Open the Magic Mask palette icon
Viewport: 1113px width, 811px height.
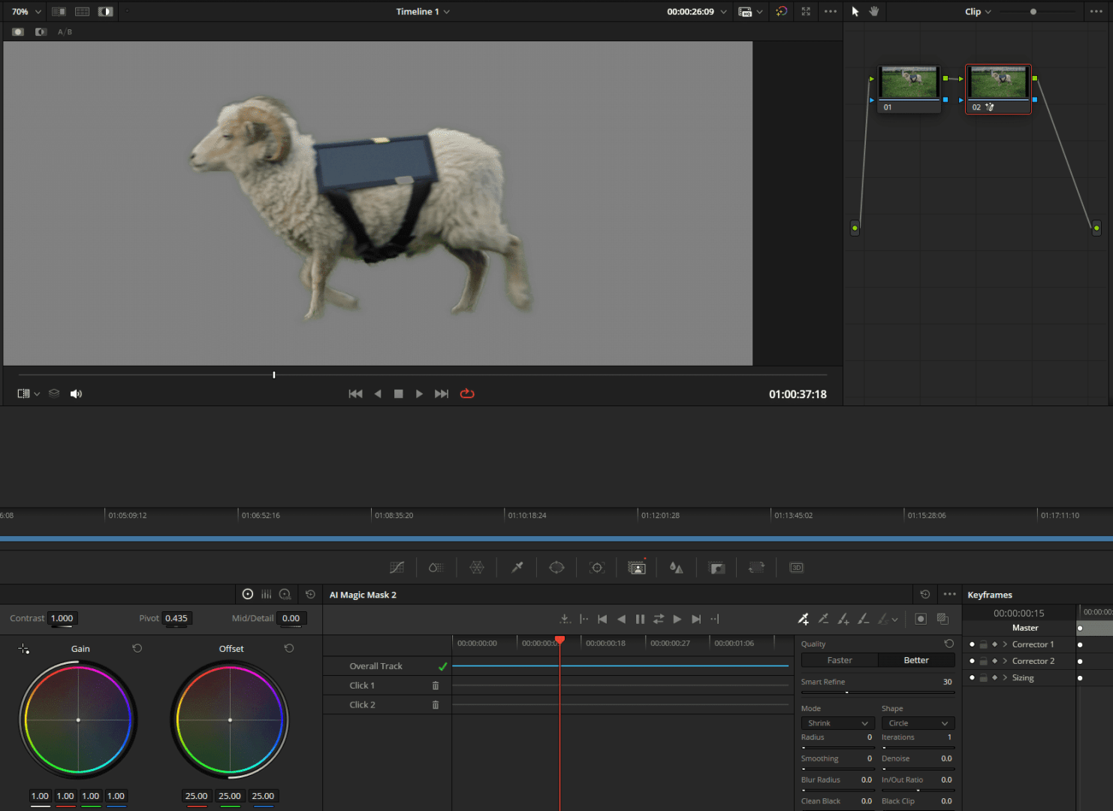637,567
